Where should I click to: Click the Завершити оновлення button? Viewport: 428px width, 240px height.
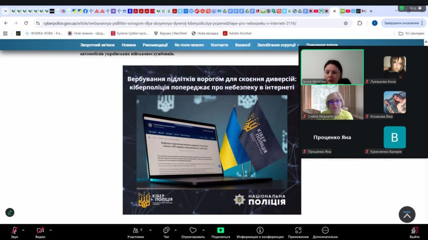[401, 23]
